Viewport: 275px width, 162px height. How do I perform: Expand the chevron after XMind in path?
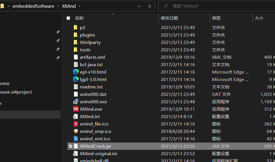point(80,6)
